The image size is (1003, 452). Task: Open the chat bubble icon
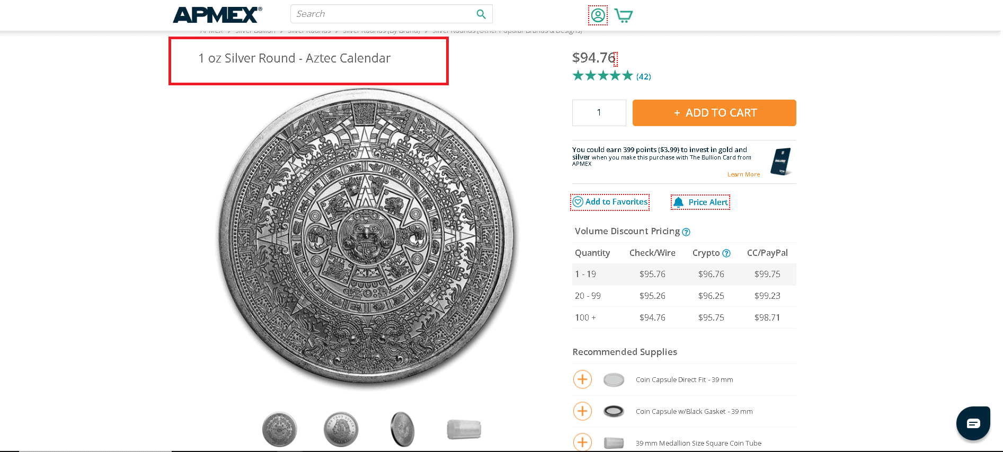973,423
